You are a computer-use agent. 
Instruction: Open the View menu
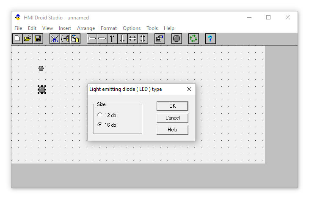point(47,28)
